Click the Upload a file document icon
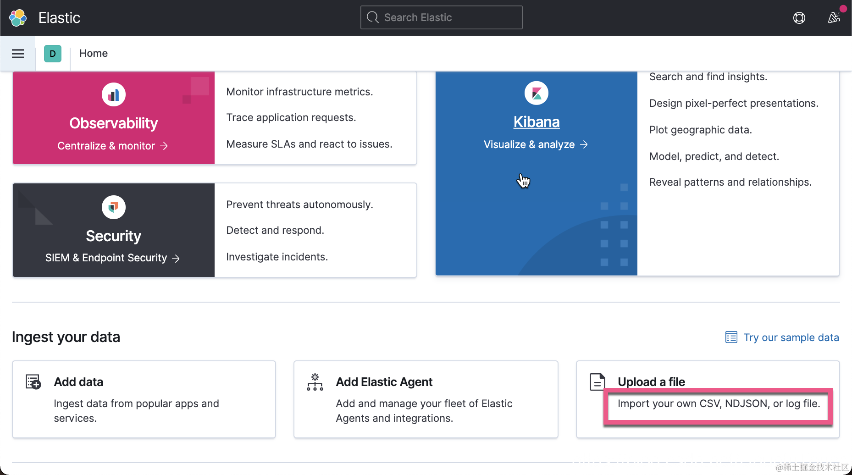The width and height of the screenshot is (852, 475). coord(598,381)
